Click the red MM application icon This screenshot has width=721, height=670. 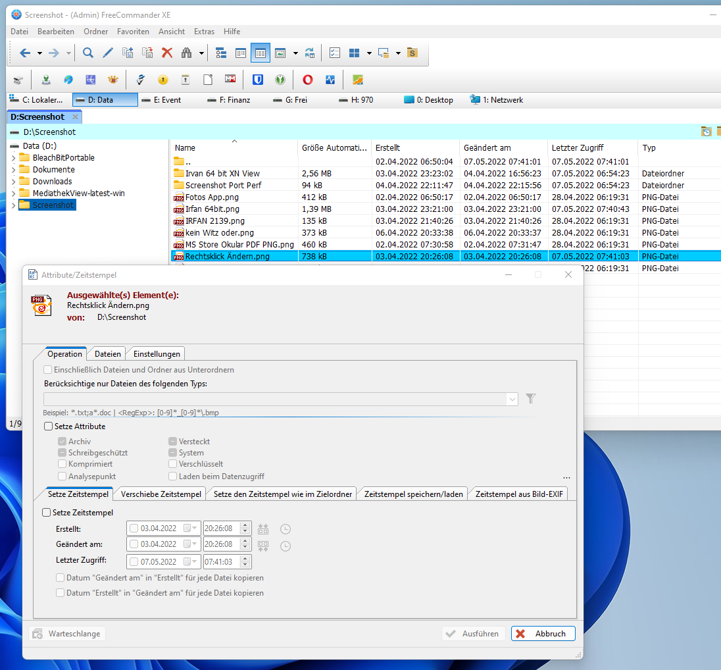[230, 79]
